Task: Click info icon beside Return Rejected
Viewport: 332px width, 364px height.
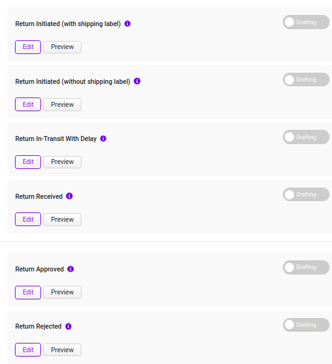Action: [68, 326]
